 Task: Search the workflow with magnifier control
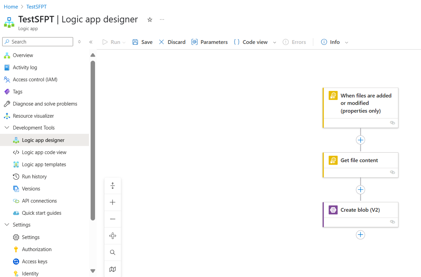(113, 252)
